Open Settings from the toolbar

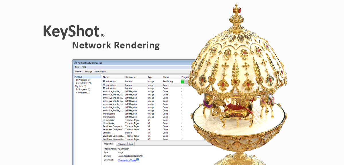coord(88,71)
